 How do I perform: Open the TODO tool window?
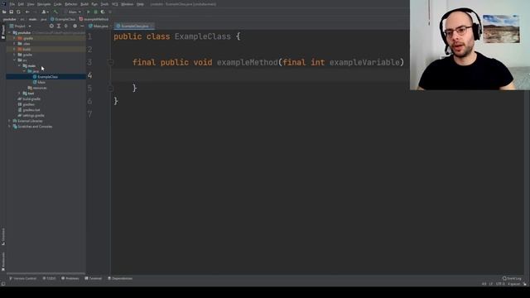[50, 278]
